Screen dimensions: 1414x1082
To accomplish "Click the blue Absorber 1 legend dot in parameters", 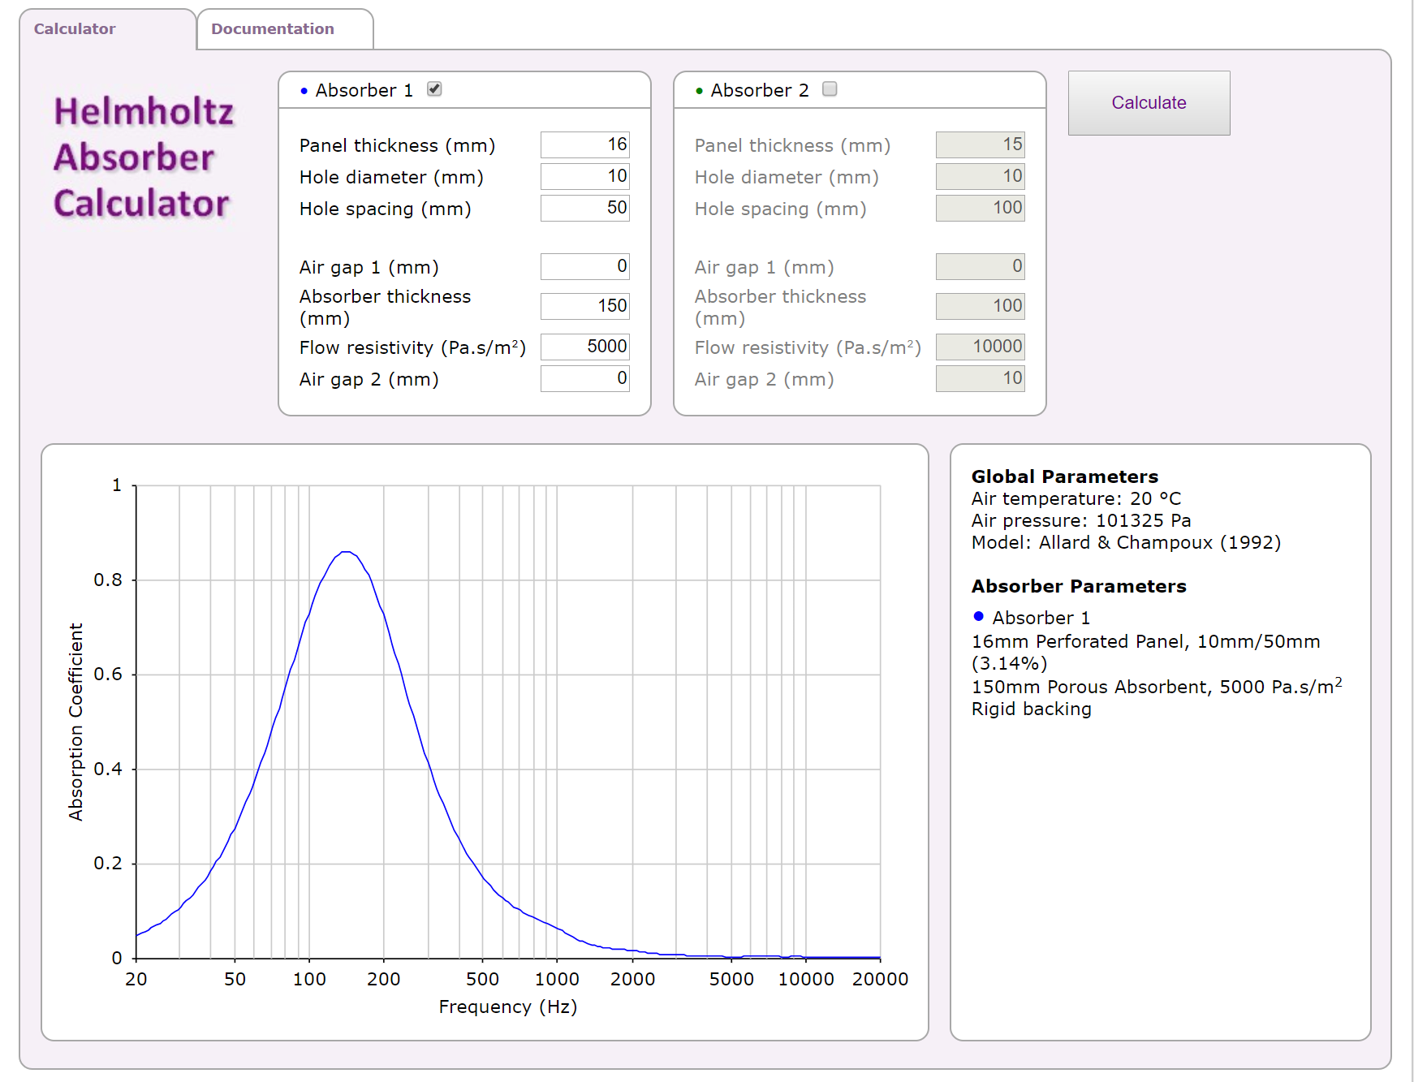I will pyautogui.click(x=978, y=617).
